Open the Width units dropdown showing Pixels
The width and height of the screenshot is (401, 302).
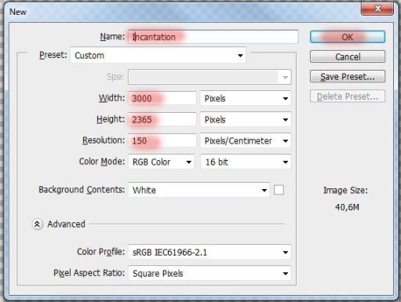(246, 98)
